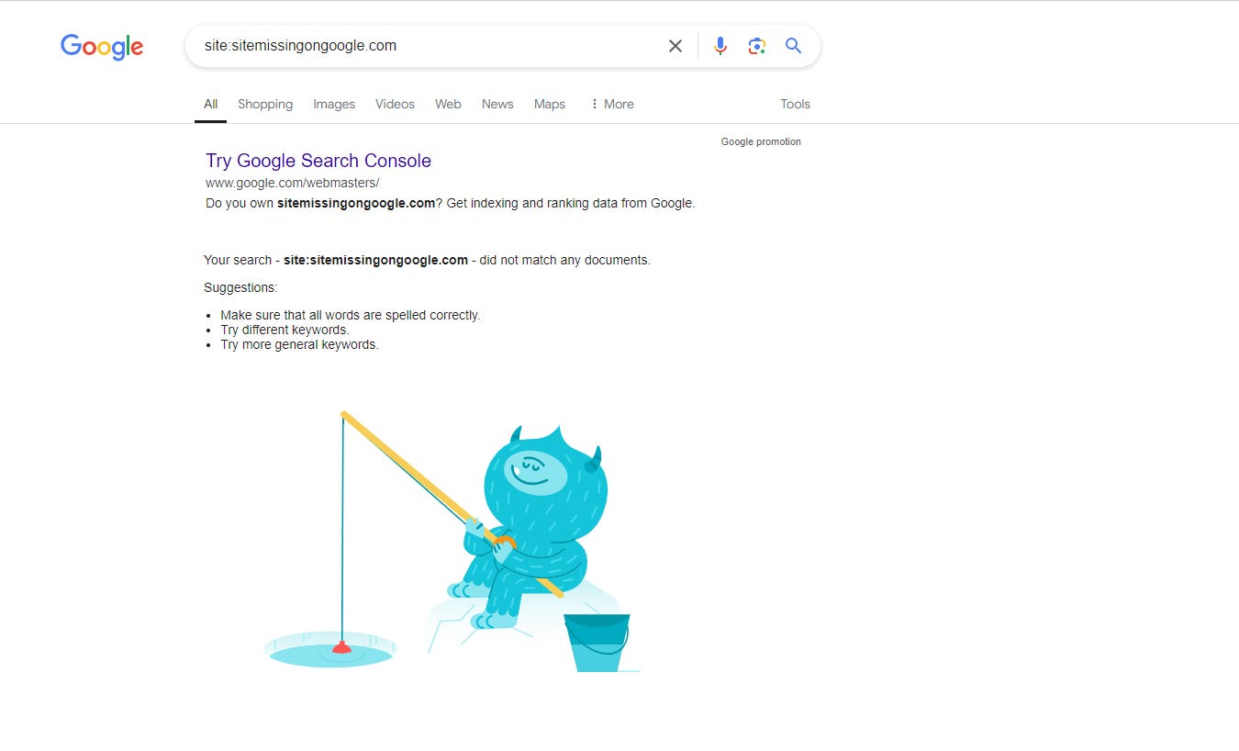
Task: Click the blue bucket in the illustration
Action: [x=597, y=643]
